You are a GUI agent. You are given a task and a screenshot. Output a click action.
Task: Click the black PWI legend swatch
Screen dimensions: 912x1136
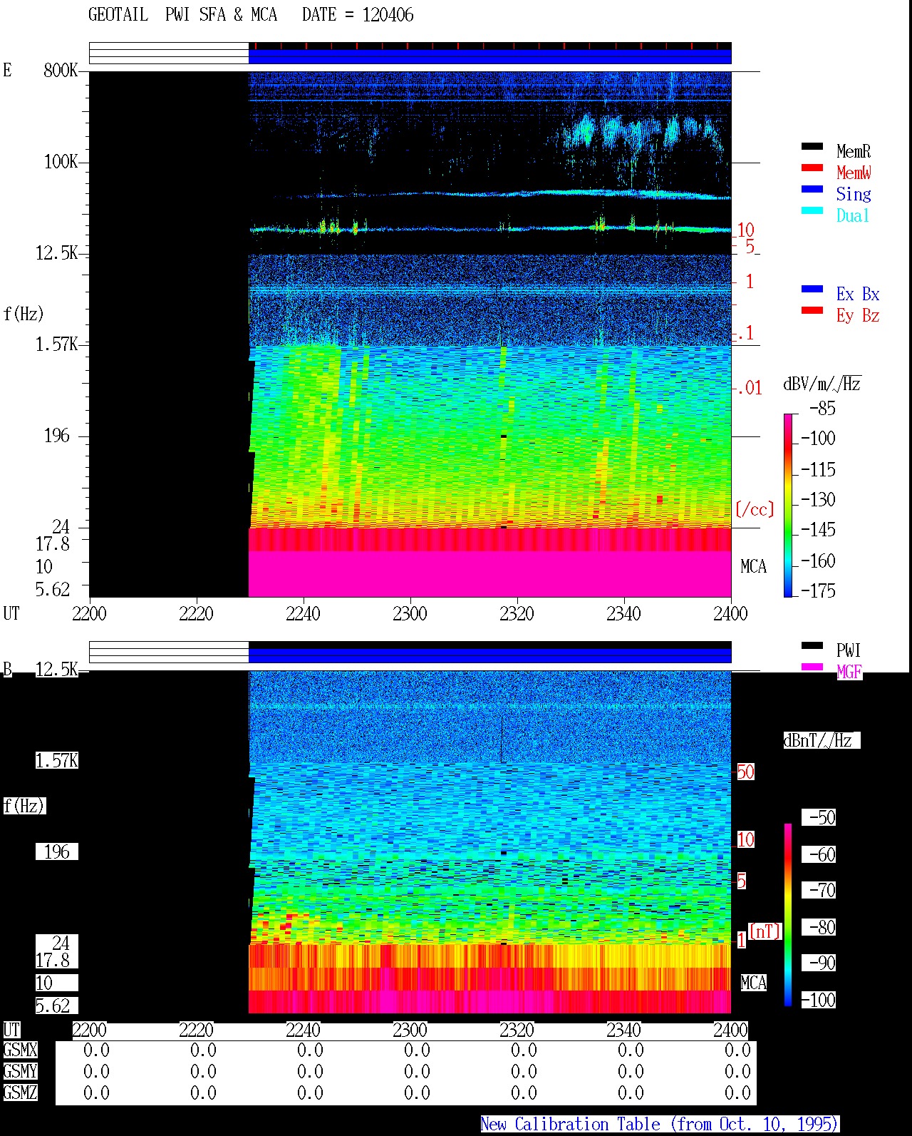click(x=812, y=645)
